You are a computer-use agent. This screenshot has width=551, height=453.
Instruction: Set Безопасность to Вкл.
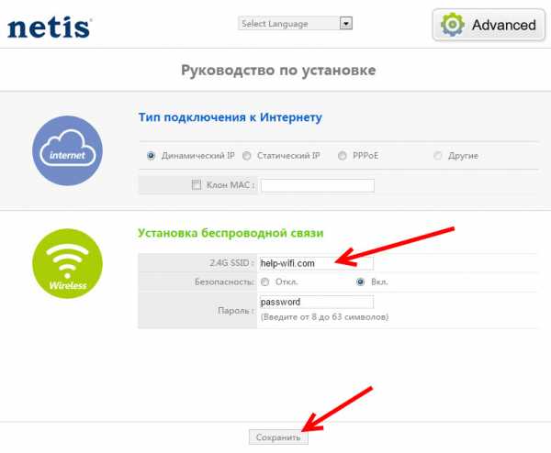tap(360, 282)
